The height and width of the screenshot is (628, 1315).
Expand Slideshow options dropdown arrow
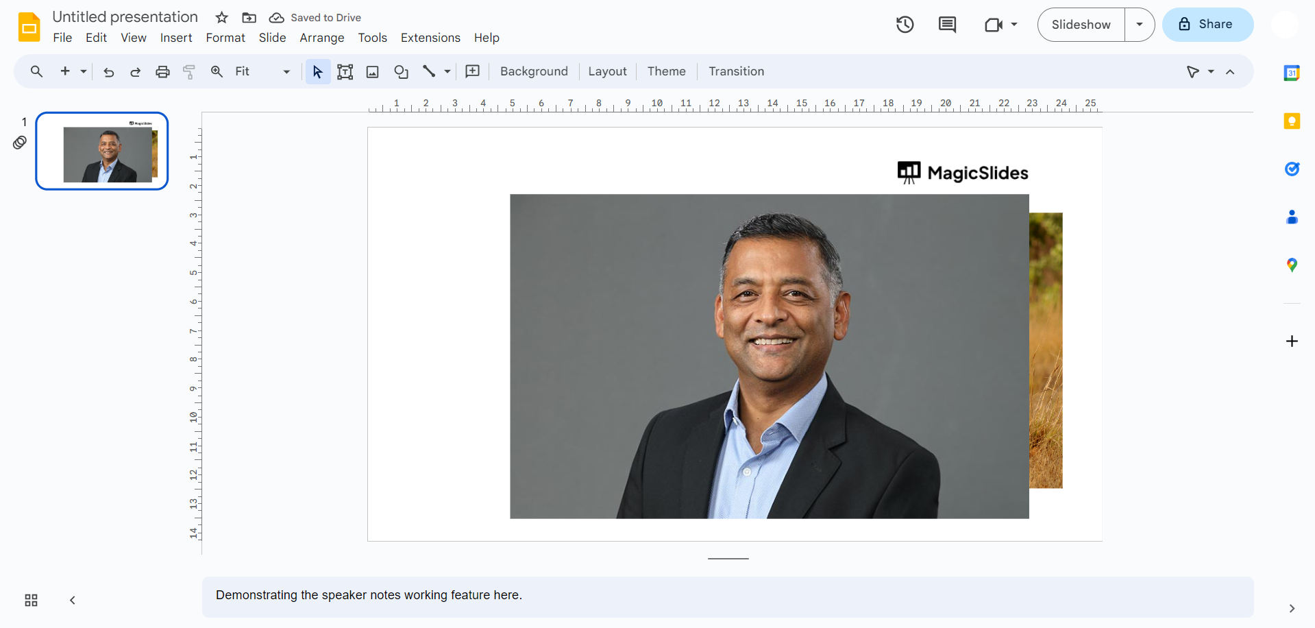pos(1140,25)
